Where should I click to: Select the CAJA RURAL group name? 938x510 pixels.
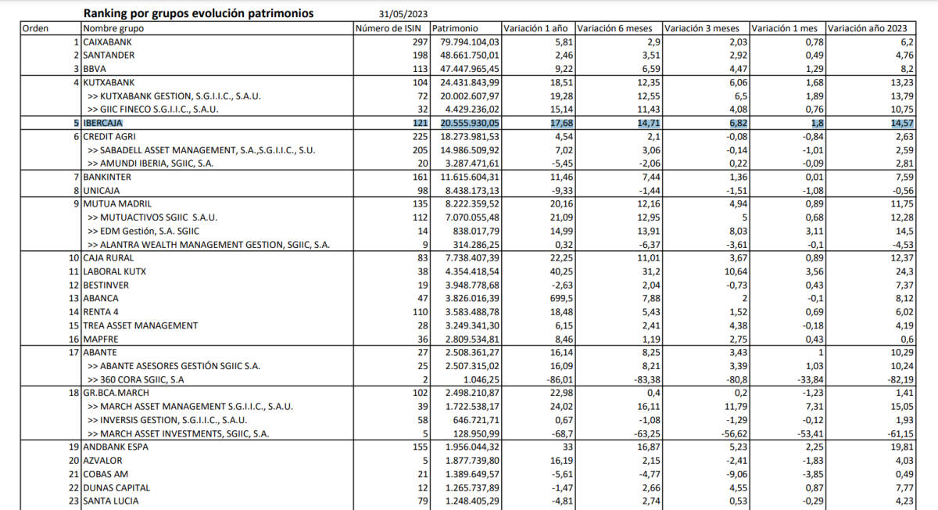click(x=108, y=257)
